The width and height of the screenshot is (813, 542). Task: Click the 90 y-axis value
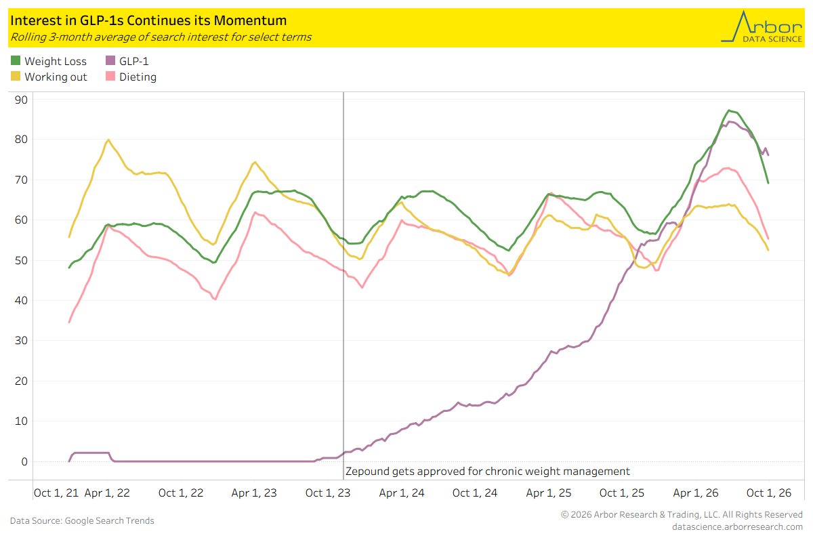tap(21, 100)
